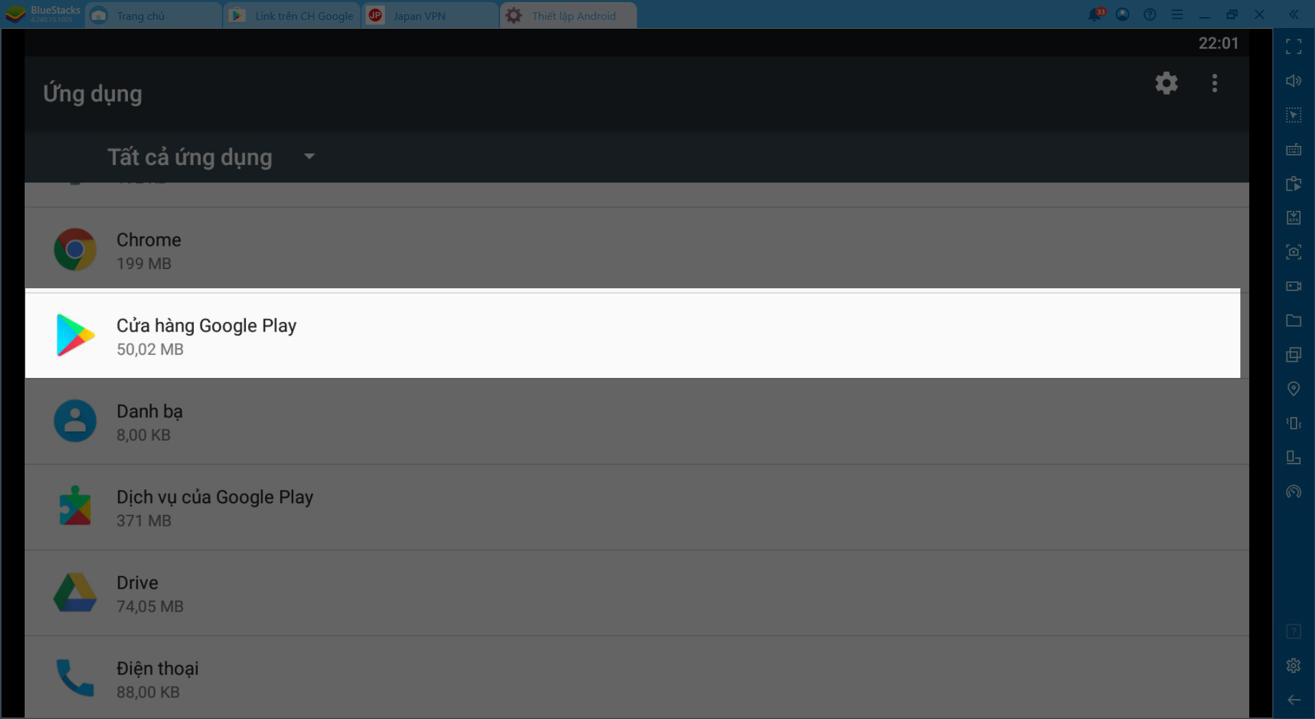Image resolution: width=1315 pixels, height=719 pixels.
Task: Click the Điện thoại phone icon
Action: [75, 678]
